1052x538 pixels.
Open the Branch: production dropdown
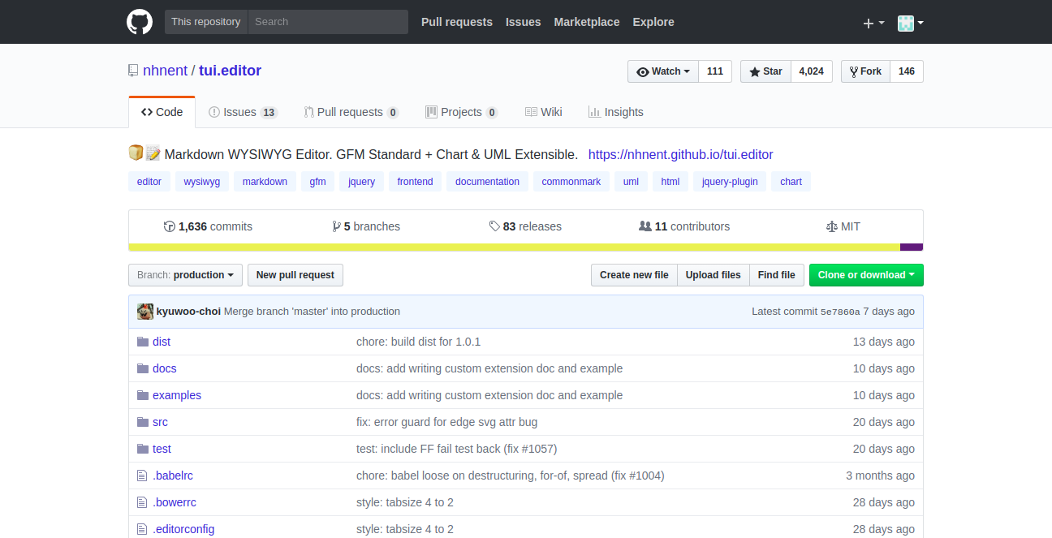(185, 275)
